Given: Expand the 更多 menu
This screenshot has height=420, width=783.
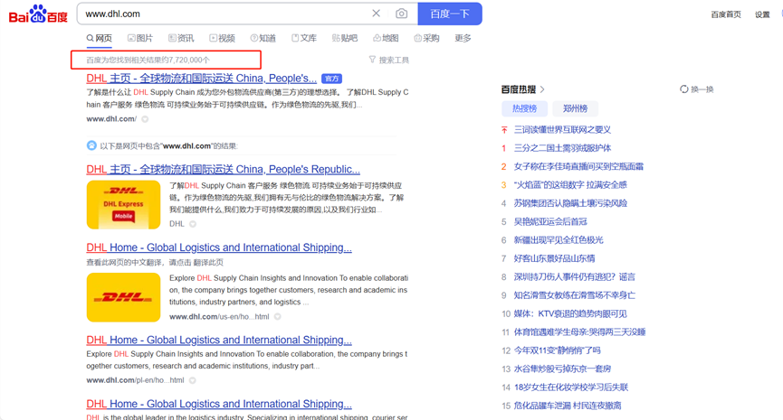Looking at the screenshot, I should tap(463, 38).
